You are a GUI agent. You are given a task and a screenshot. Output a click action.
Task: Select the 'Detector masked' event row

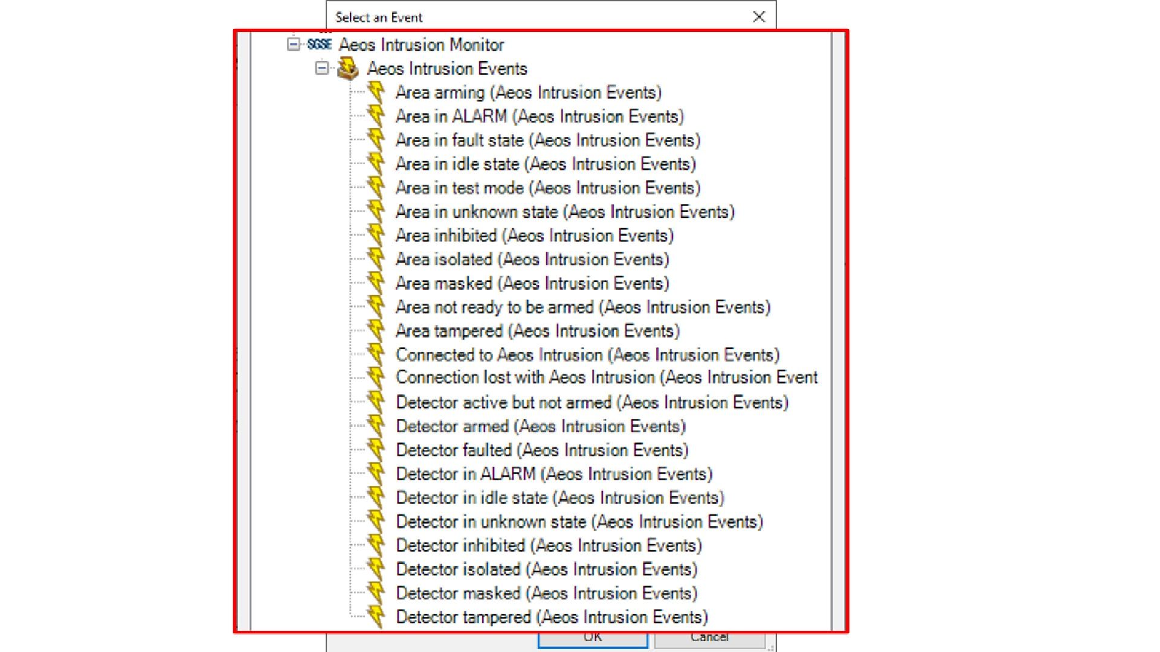tap(547, 593)
